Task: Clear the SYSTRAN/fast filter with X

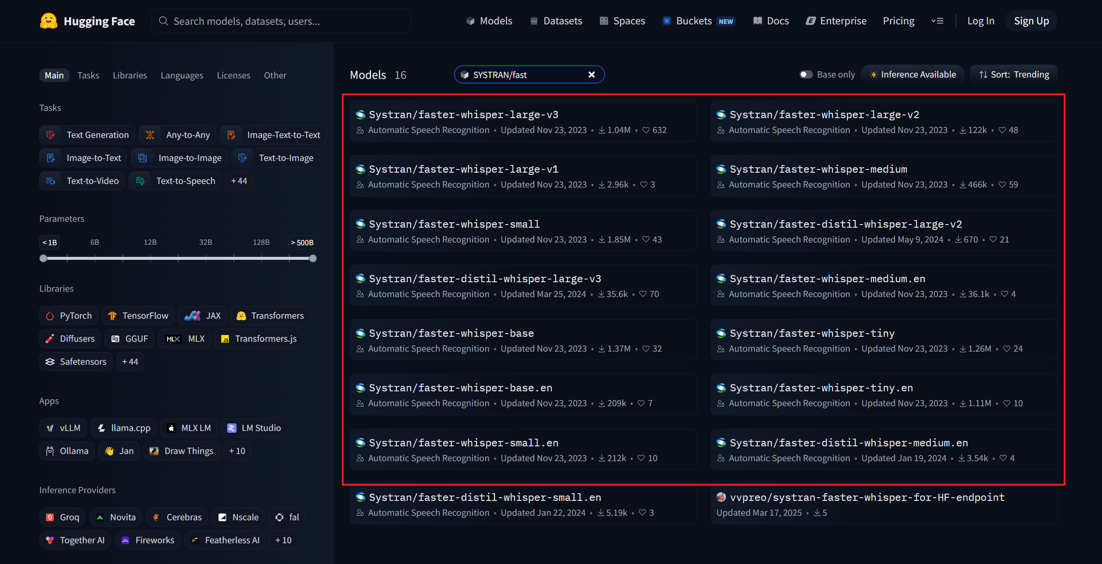Action: tap(591, 75)
